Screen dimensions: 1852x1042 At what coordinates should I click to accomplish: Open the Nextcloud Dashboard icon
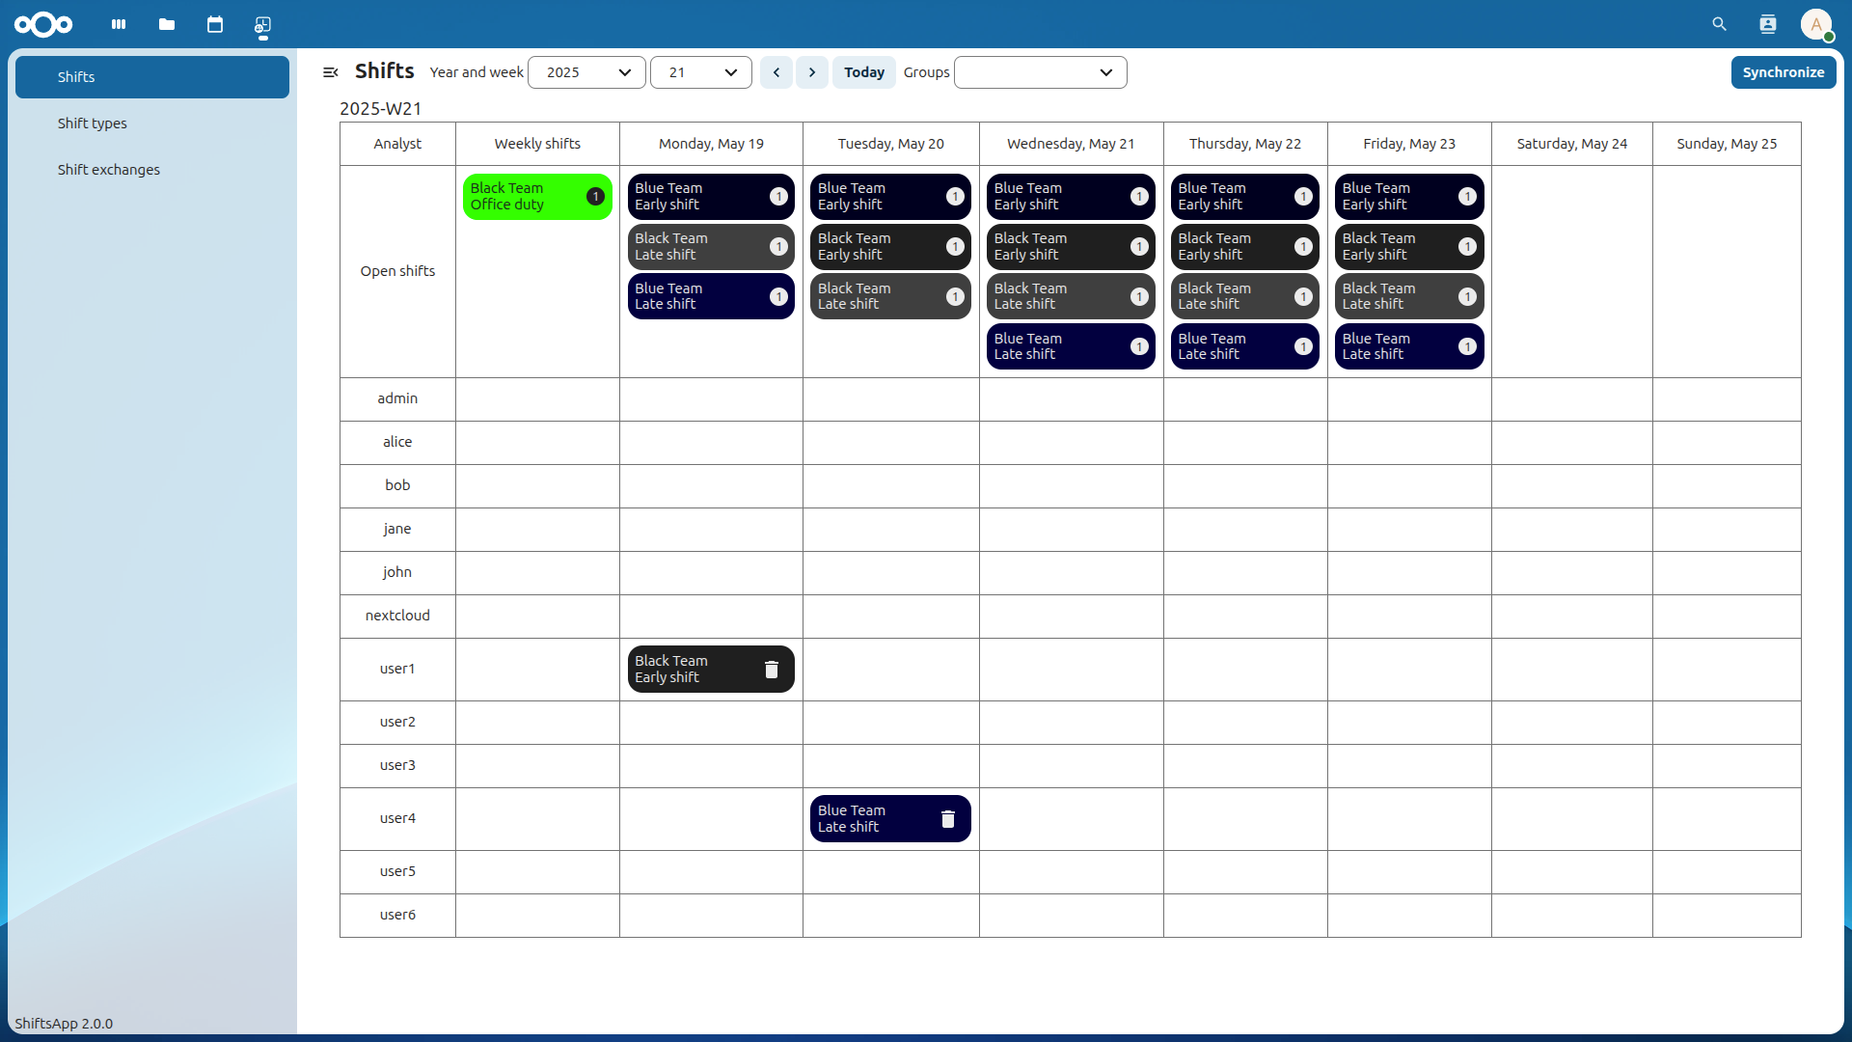[x=119, y=24]
